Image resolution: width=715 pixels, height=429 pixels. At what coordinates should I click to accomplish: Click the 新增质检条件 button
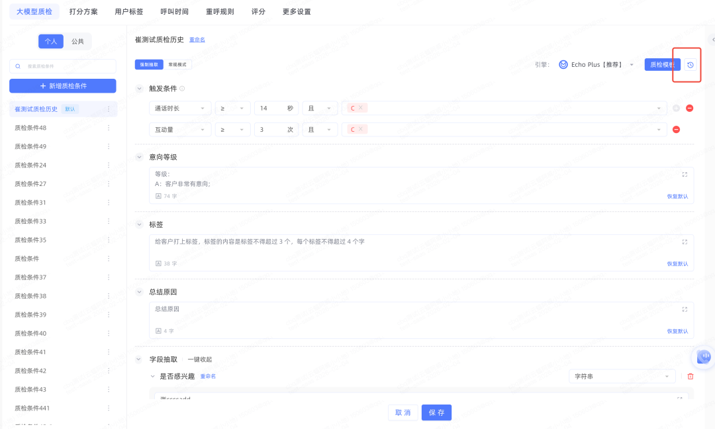(x=63, y=86)
